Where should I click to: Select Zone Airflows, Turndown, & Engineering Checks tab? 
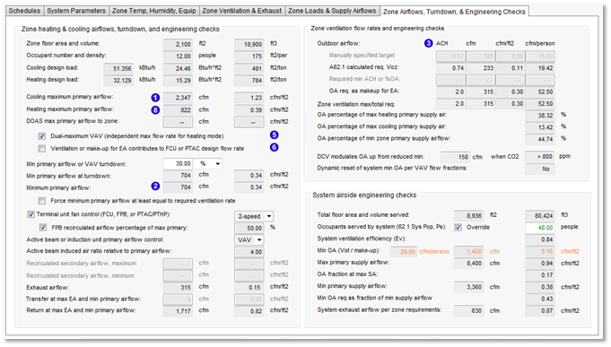[454, 12]
